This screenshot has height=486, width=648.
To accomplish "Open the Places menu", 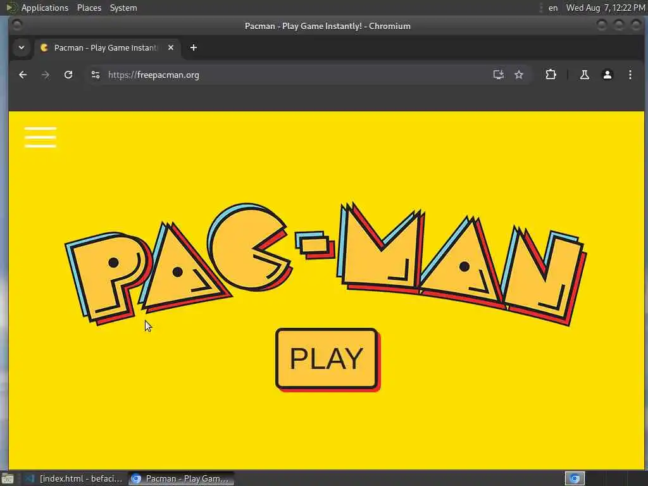I will click(x=89, y=8).
